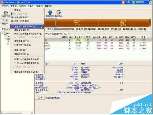Click the 终止柱面 column header
Screen dimensions: 153x115
tap(119, 37)
